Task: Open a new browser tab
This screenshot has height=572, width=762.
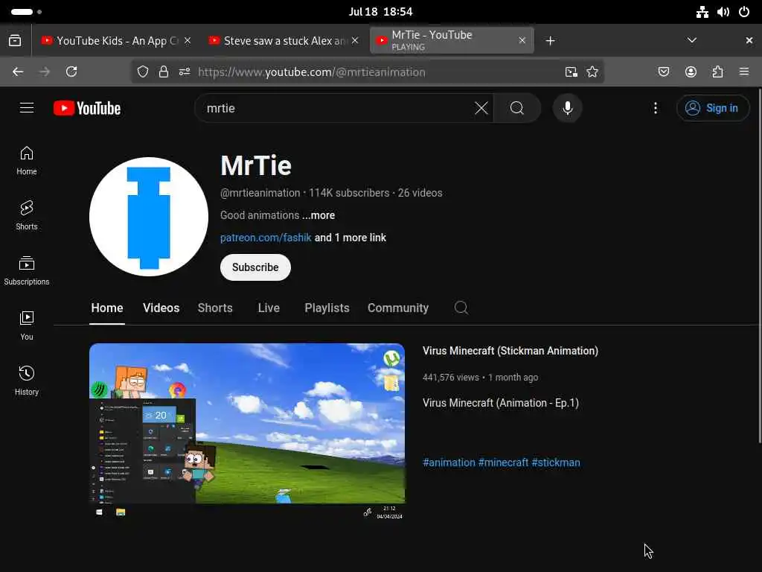Action: tap(550, 41)
